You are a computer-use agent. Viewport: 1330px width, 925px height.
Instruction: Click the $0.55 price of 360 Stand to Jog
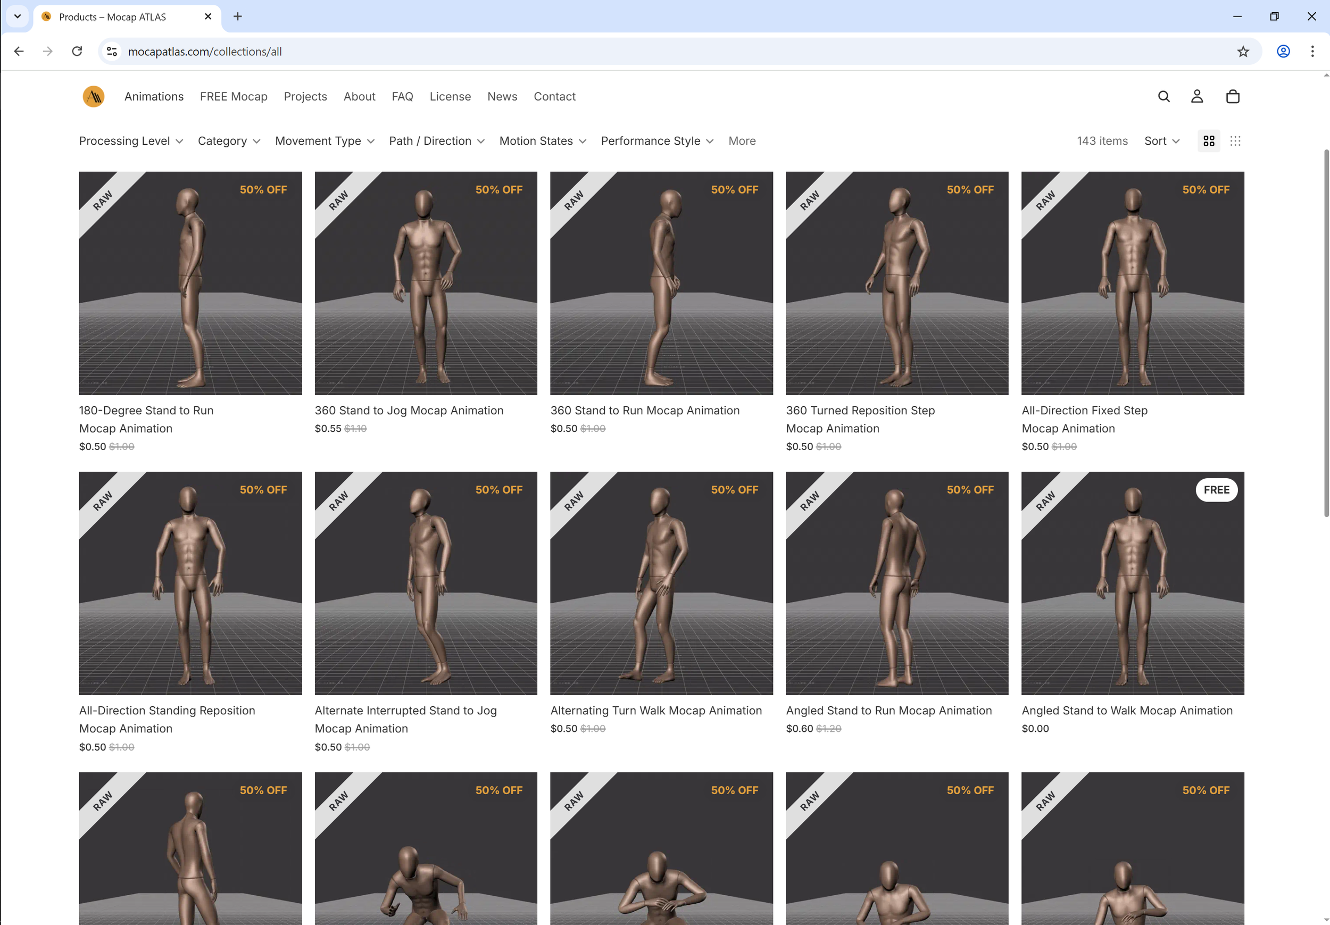[x=327, y=428]
